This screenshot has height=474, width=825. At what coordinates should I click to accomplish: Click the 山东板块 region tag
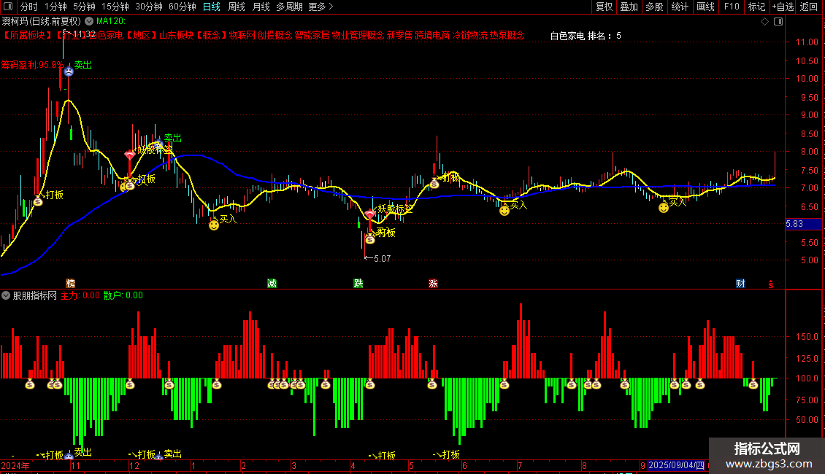click(x=177, y=35)
